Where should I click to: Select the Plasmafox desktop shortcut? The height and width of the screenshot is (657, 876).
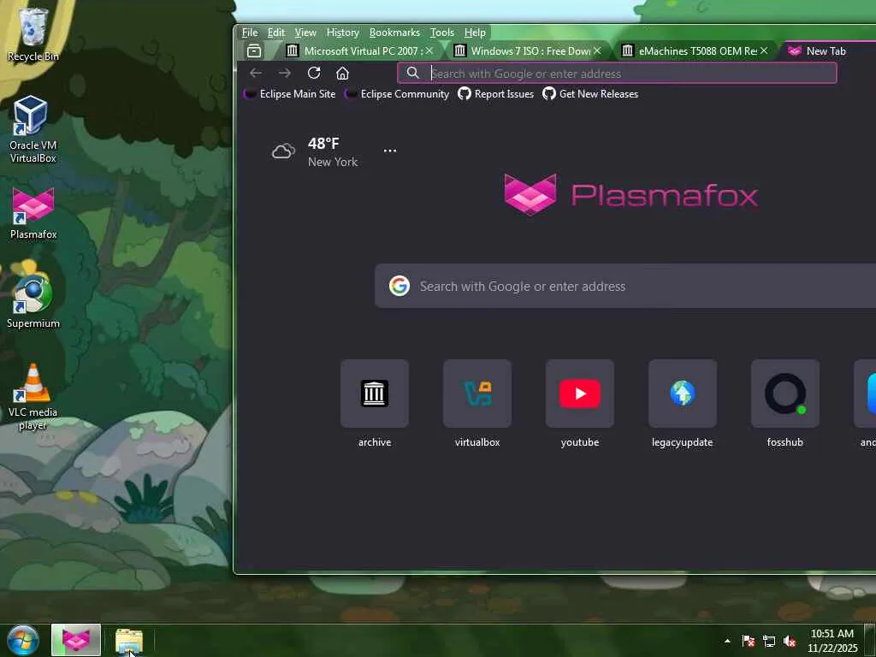33,213
